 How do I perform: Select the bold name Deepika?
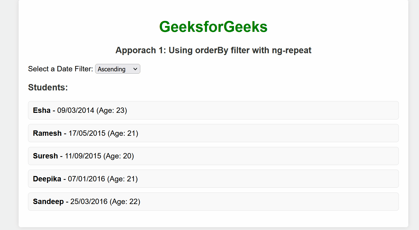coord(47,179)
